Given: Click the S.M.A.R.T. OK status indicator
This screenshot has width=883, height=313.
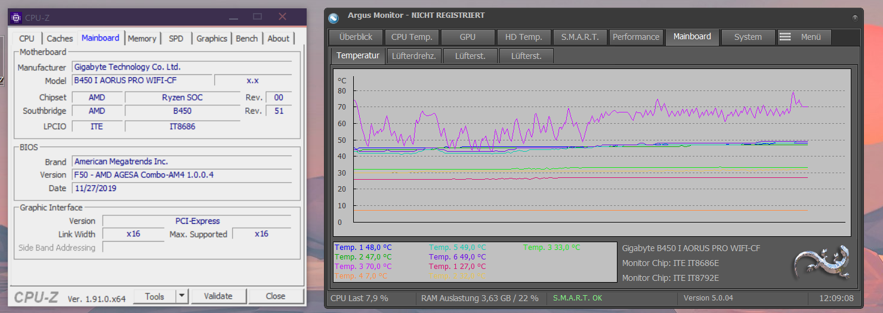Looking at the screenshot, I should (578, 298).
